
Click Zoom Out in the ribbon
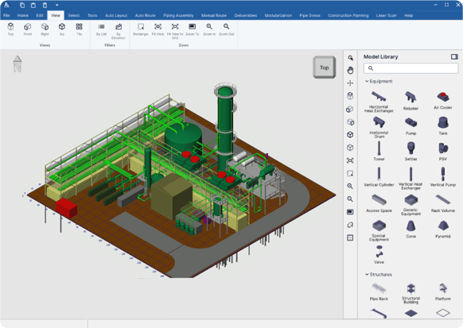tap(226, 29)
